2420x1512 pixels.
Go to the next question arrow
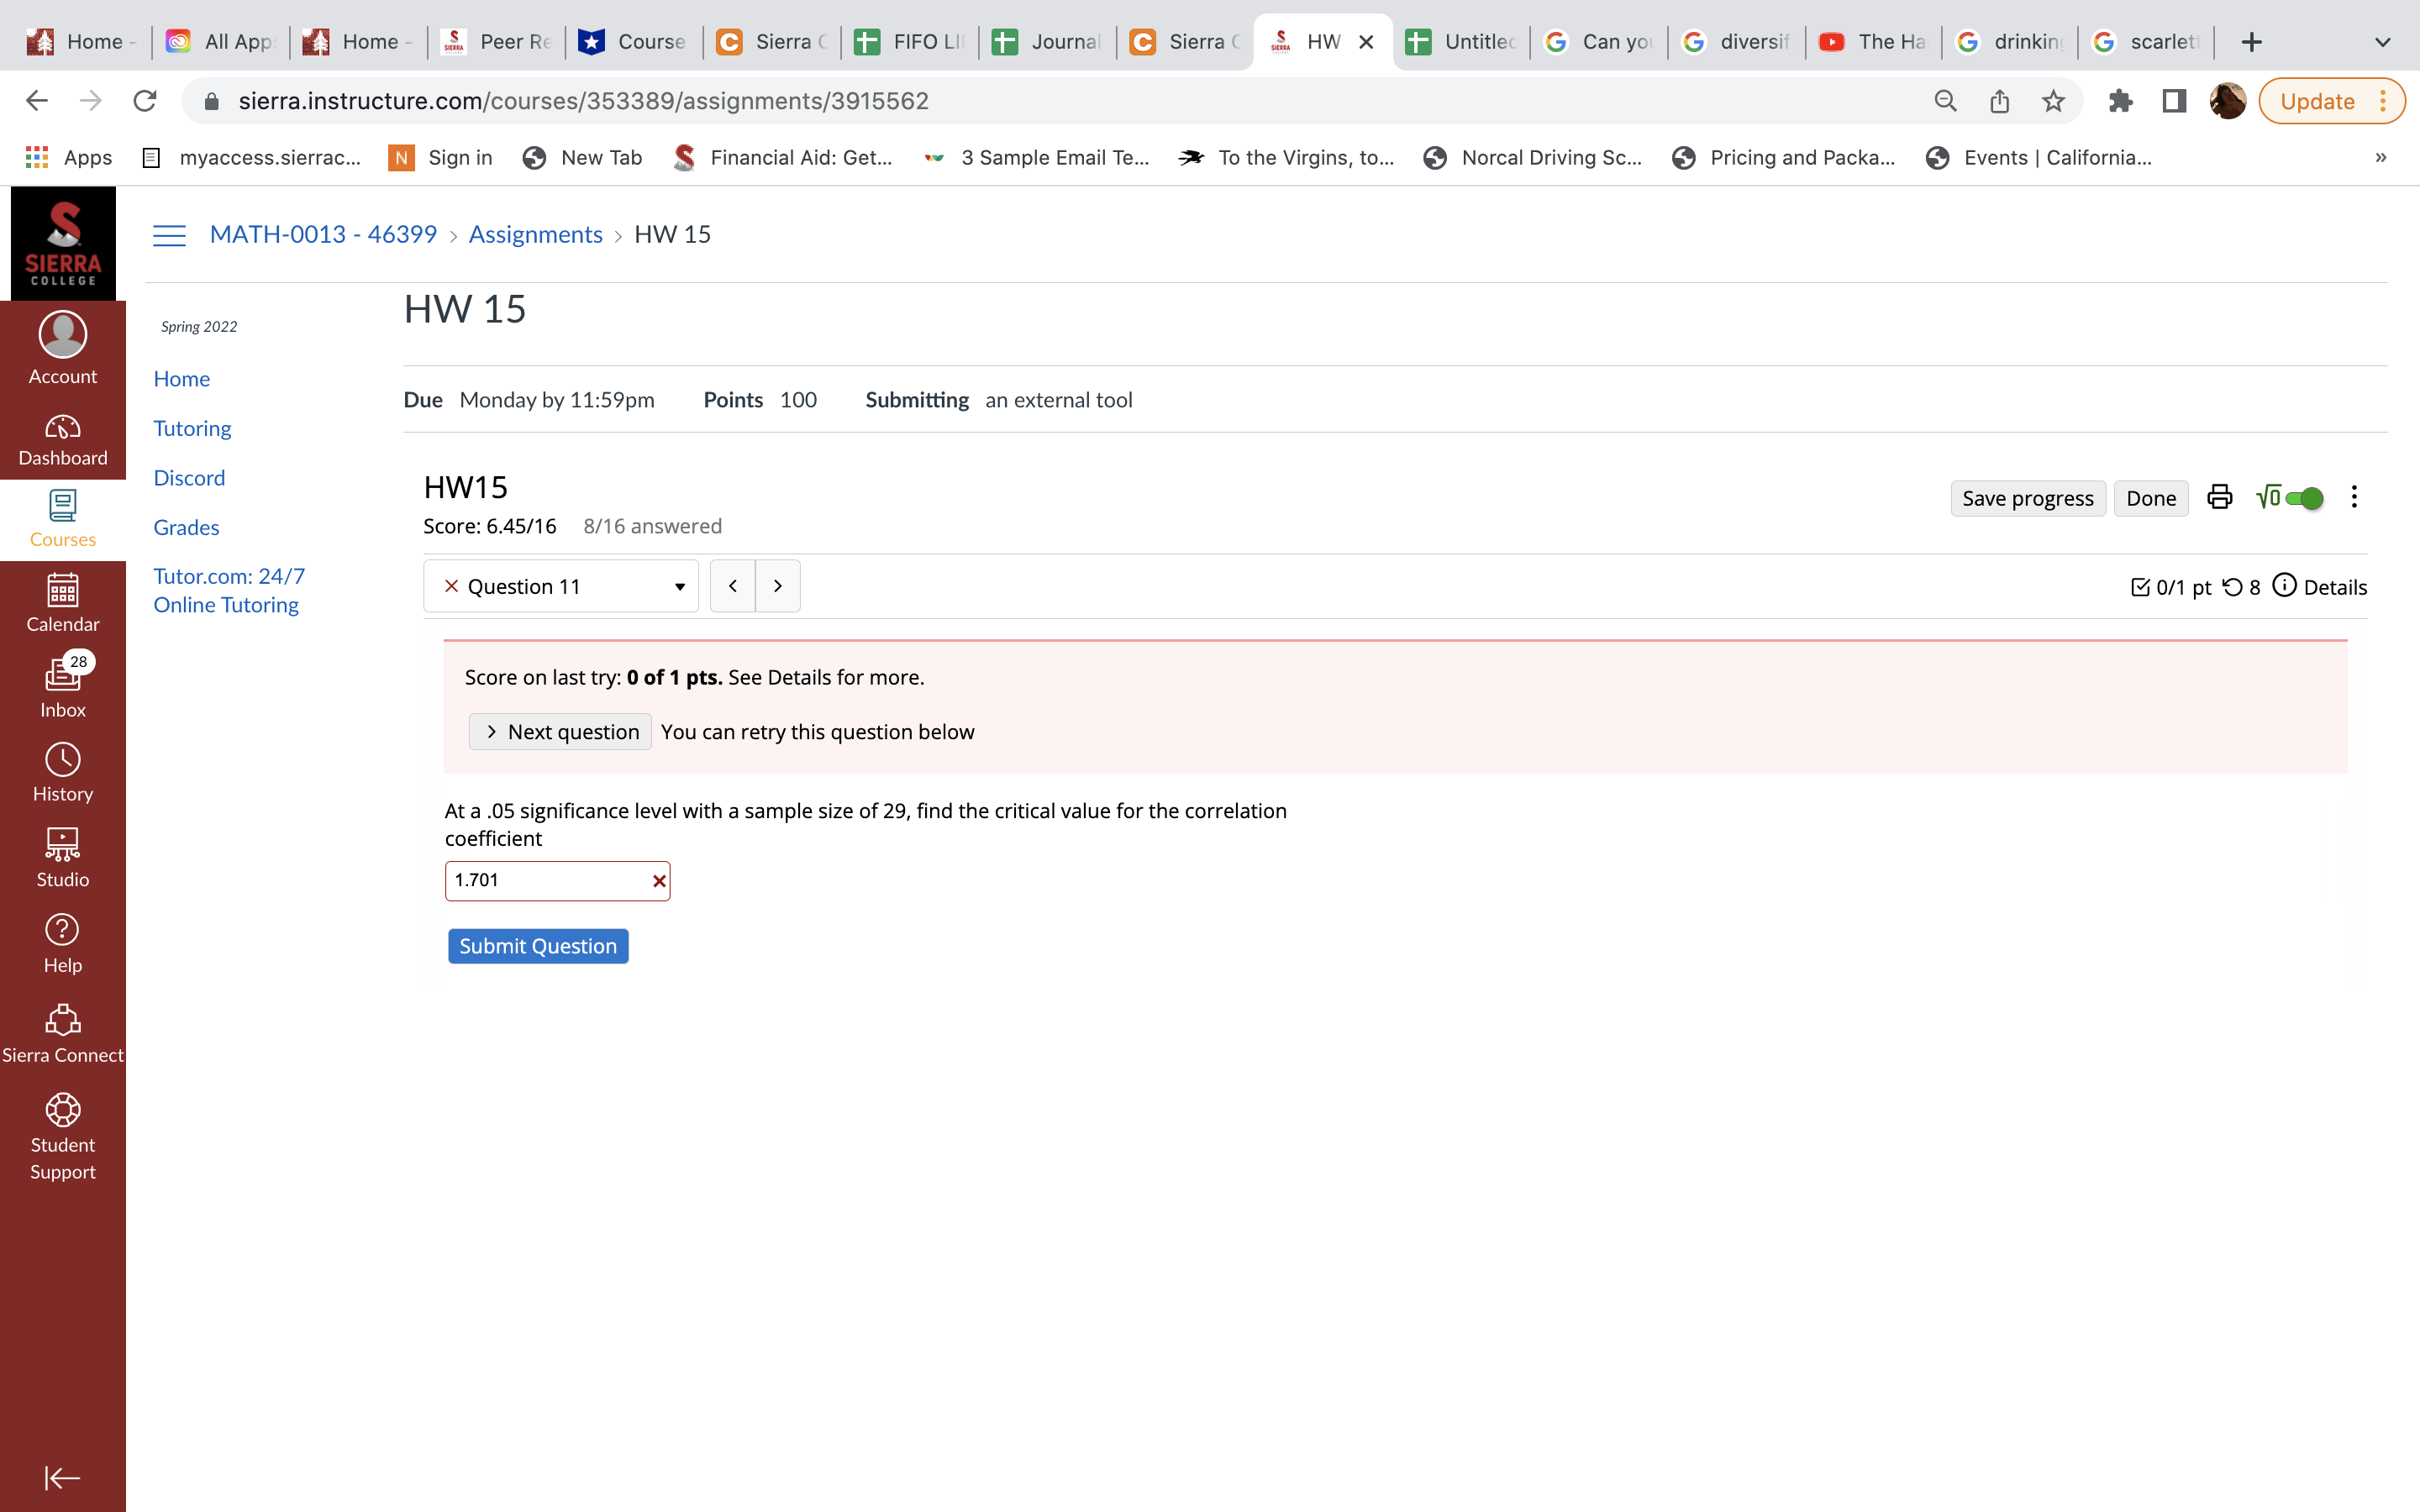(x=778, y=586)
